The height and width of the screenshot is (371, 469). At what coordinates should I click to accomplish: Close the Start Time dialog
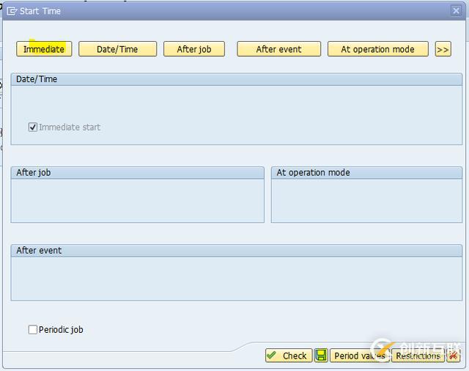[456, 11]
